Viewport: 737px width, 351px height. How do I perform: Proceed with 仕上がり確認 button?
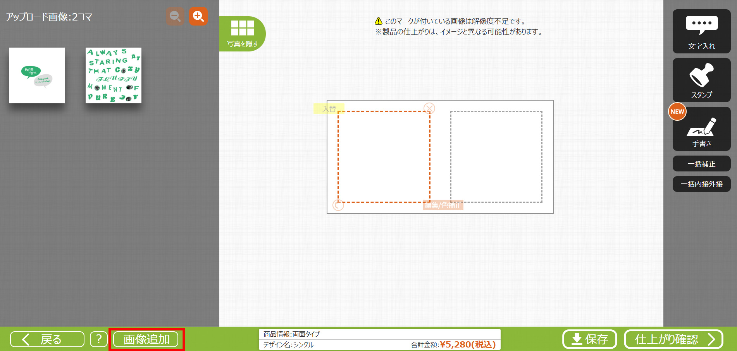click(x=674, y=339)
